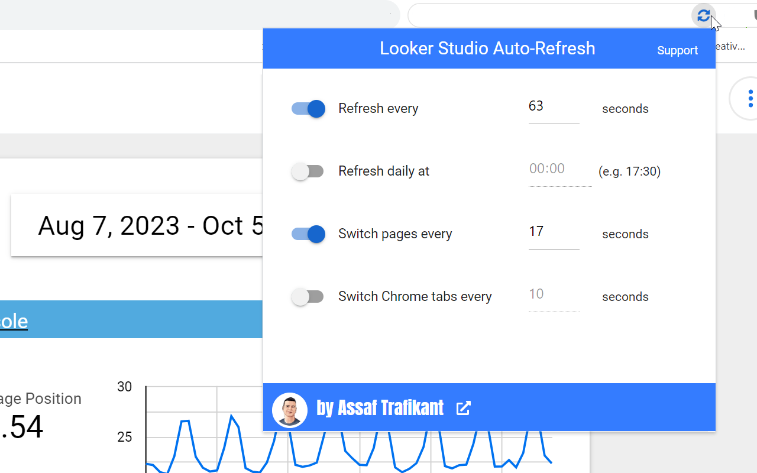
Task: Click the Auto-Refresh extension icon in toolbar
Action: point(703,15)
